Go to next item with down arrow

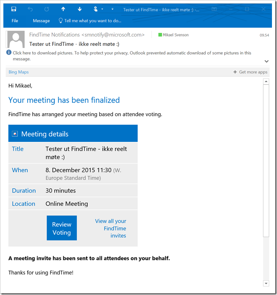click(x=80, y=9)
